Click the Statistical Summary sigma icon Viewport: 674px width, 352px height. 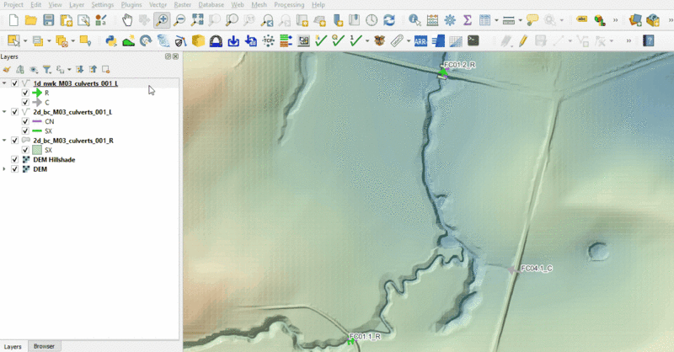pyautogui.click(x=468, y=19)
